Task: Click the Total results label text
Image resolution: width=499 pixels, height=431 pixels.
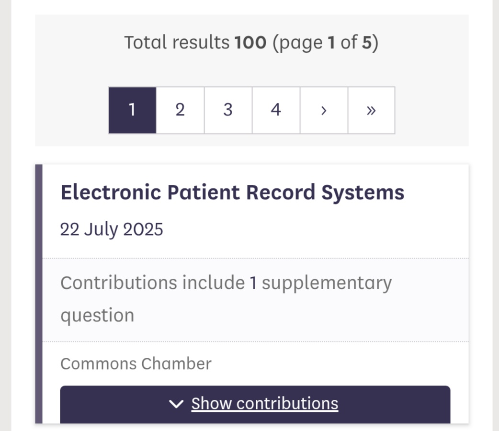Action: click(177, 42)
